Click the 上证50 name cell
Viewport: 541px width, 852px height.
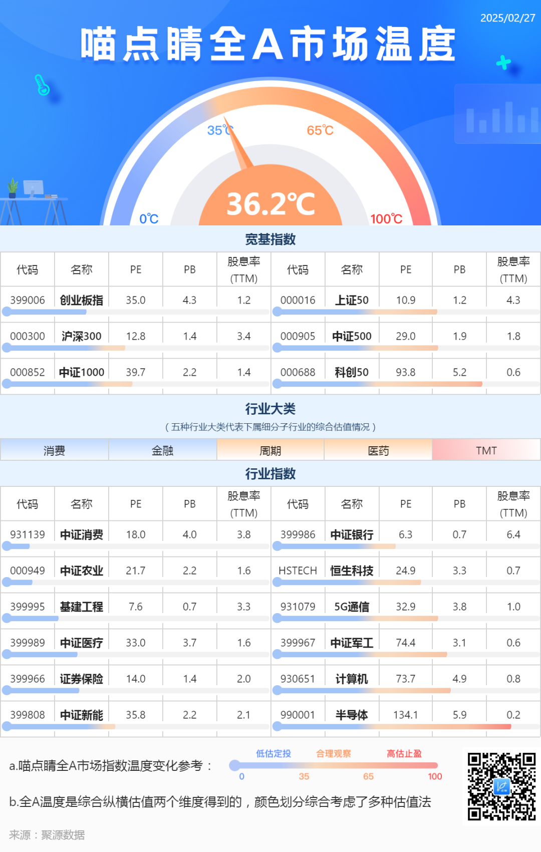(x=352, y=300)
